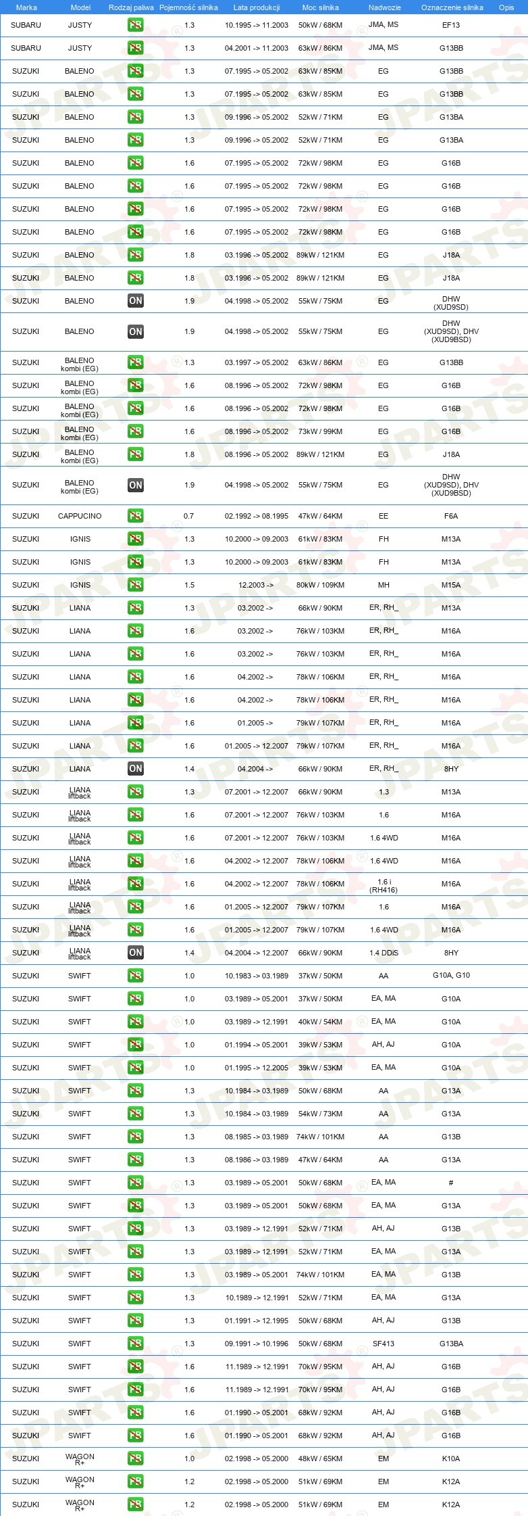Image resolution: width=528 pixels, height=1516 pixels.
Task: Click the petrol icon in the Wagon R+ K10A row
Action: point(136,1459)
